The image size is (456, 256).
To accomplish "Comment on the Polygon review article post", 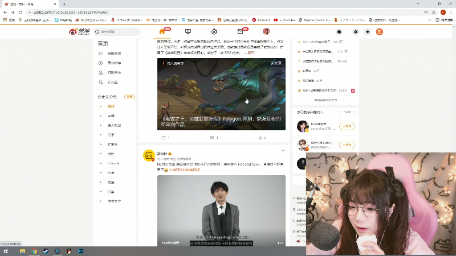I will (x=214, y=138).
